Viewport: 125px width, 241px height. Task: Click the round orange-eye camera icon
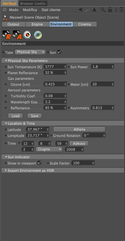tap(28, 35)
